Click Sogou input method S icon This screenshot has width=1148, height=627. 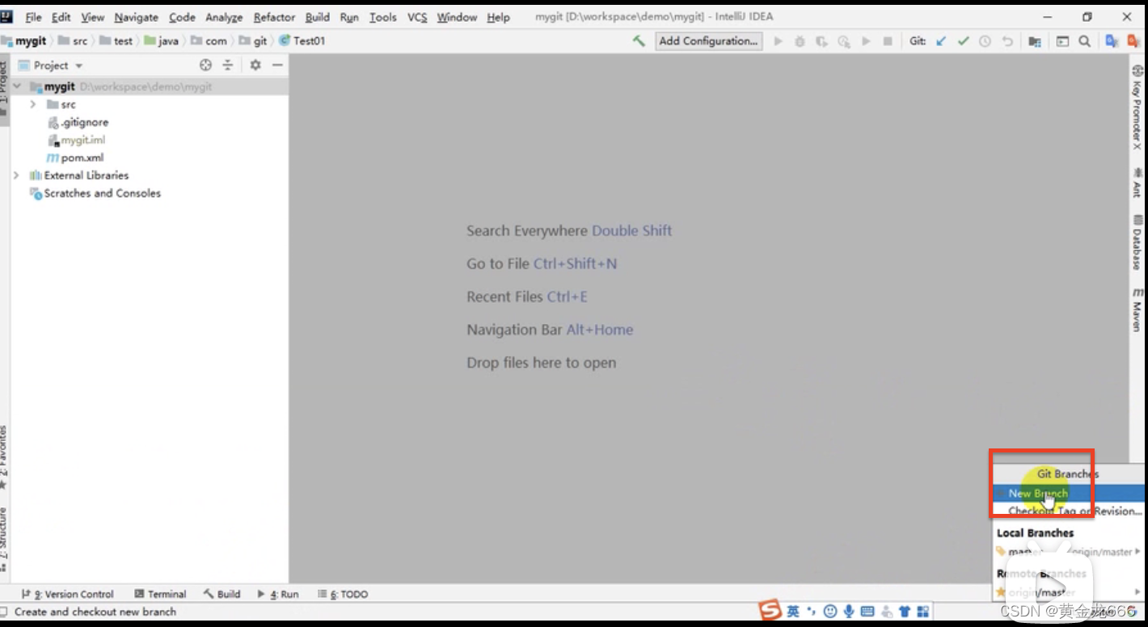click(770, 611)
